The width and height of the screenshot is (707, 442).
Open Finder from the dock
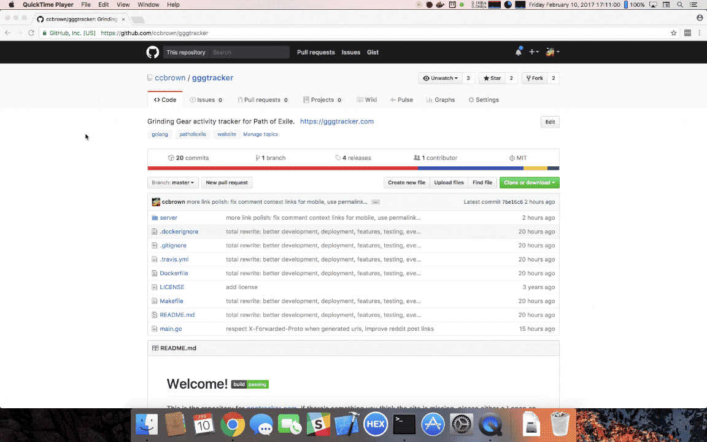click(x=147, y=424)
